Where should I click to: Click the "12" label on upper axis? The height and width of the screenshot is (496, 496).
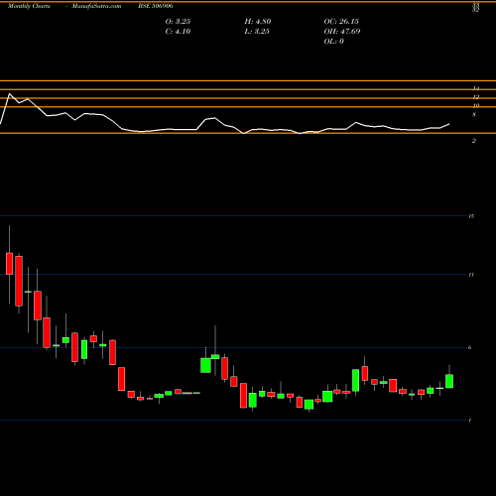point(476,97)
